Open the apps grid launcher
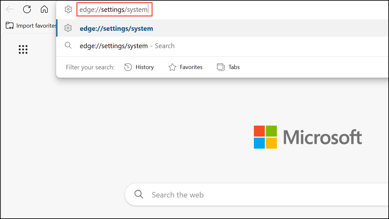Viewport: 389px width, 219px height. click(23, 49)
